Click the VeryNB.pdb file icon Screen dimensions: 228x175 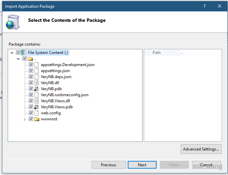[36, 89]
